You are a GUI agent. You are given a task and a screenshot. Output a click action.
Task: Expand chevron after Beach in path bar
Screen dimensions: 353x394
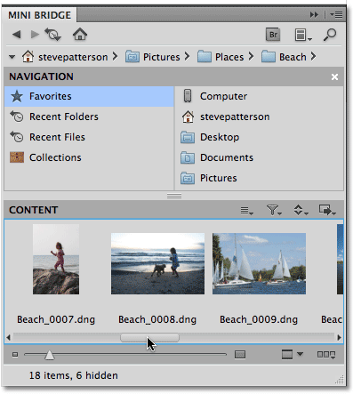313,56
